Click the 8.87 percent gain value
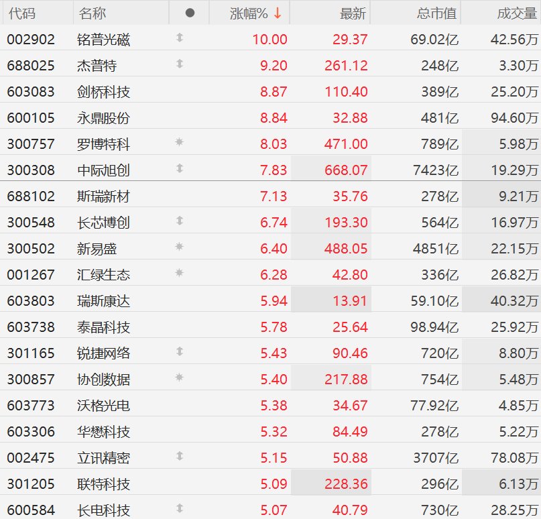The width and height of the screenshot is (541, 519). [x=274, y=92]
